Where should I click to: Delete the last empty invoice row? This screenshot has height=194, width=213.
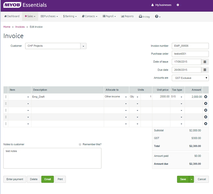[206, 124]
